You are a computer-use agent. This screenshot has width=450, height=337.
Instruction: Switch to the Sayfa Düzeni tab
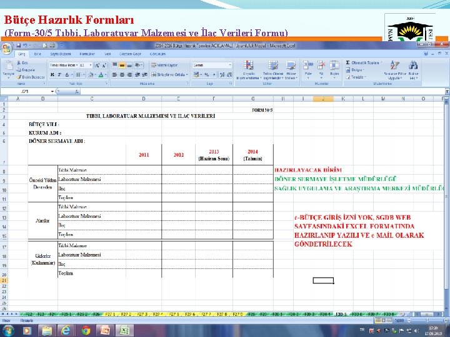61,54
